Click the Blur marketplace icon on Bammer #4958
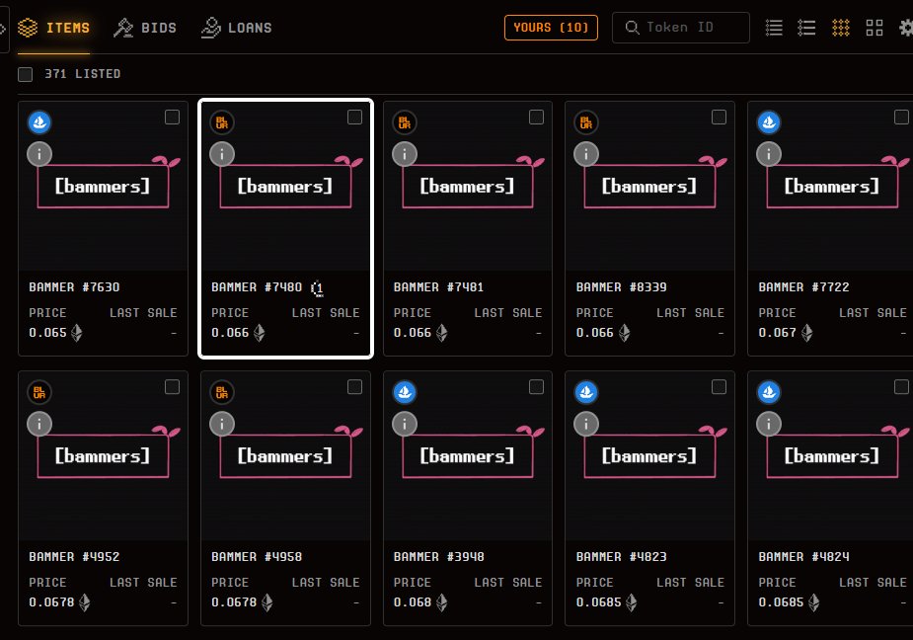Image resolution: width=913 pixels, height=640 pixels. click(222, 392)
